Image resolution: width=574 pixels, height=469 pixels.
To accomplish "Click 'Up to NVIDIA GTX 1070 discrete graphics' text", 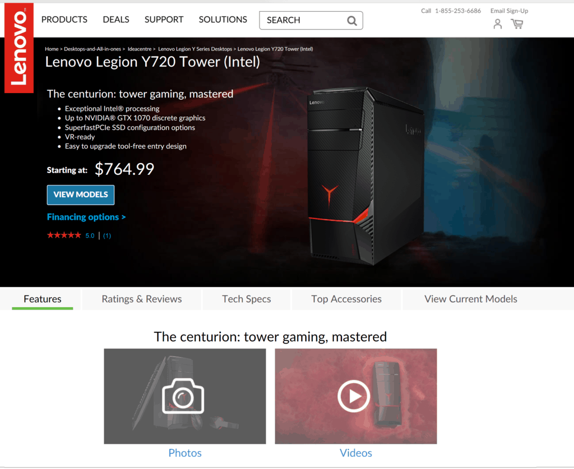I will (x=135, y=118).
